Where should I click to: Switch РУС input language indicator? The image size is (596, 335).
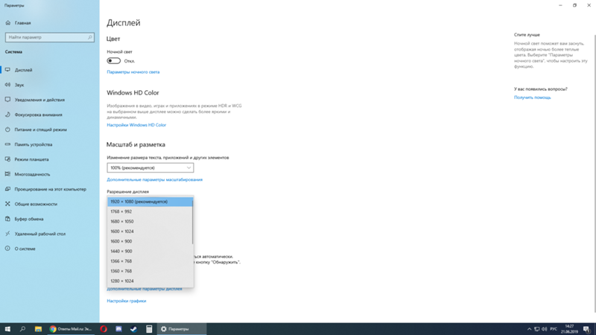(x=554, y=329)
